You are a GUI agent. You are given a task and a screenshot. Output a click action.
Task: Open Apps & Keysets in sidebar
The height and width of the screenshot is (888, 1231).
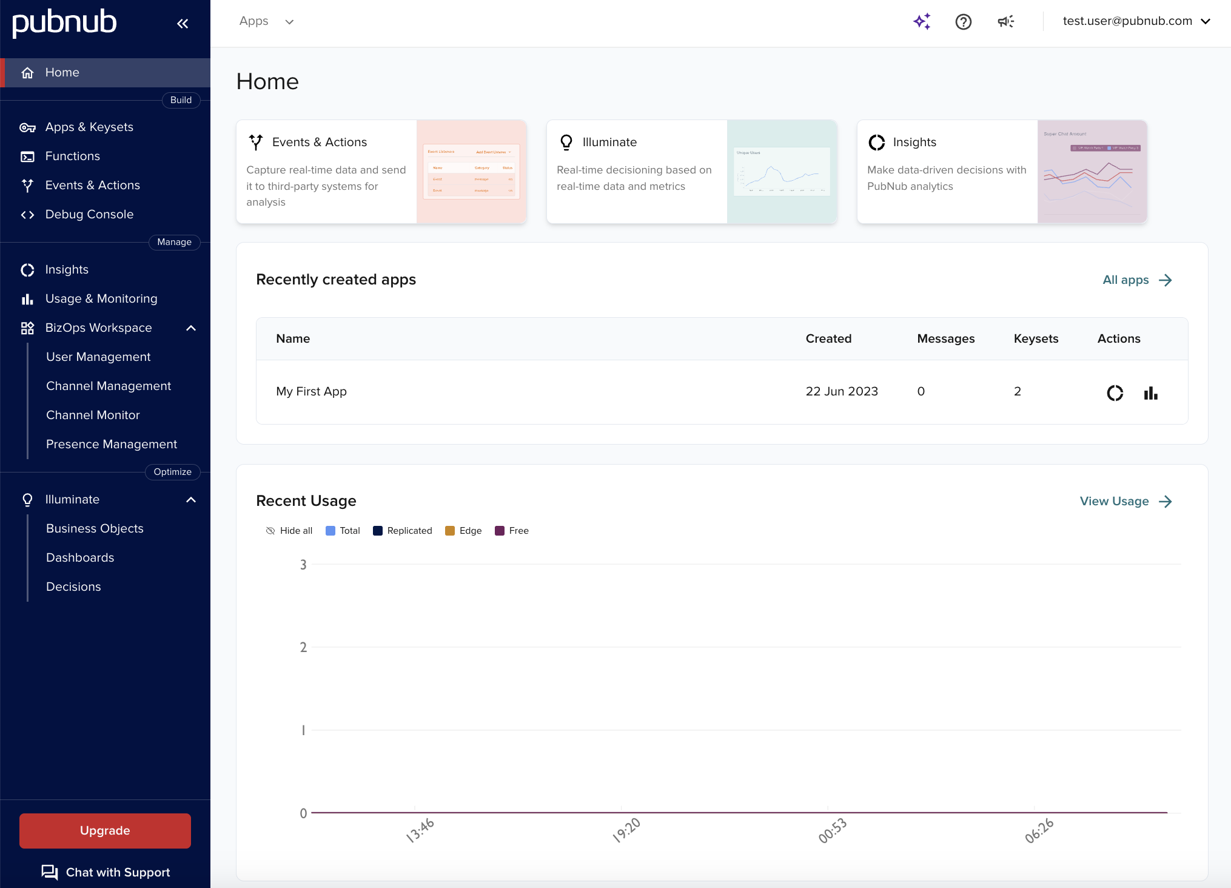tap(89, 127)
